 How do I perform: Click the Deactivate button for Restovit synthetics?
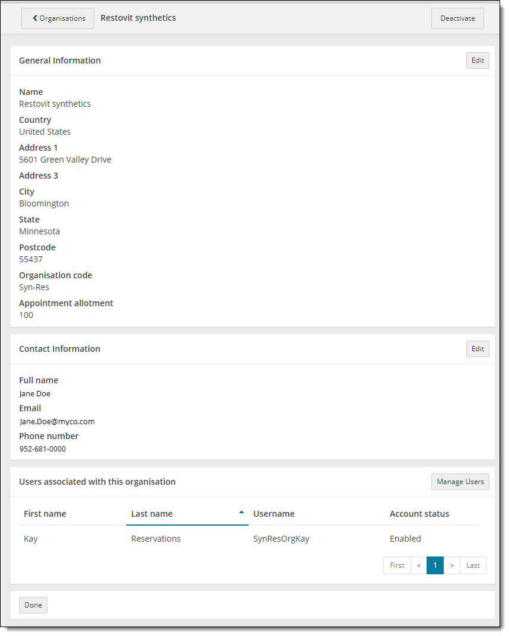457,18
